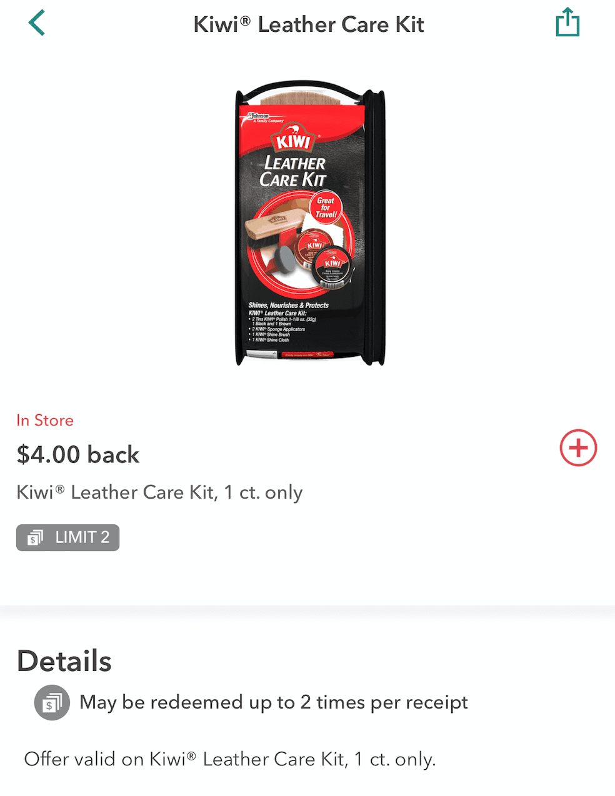This screenshot has width=615, height=796.
Task: Tap the Kiwi logo on product package
Action: 294,141
